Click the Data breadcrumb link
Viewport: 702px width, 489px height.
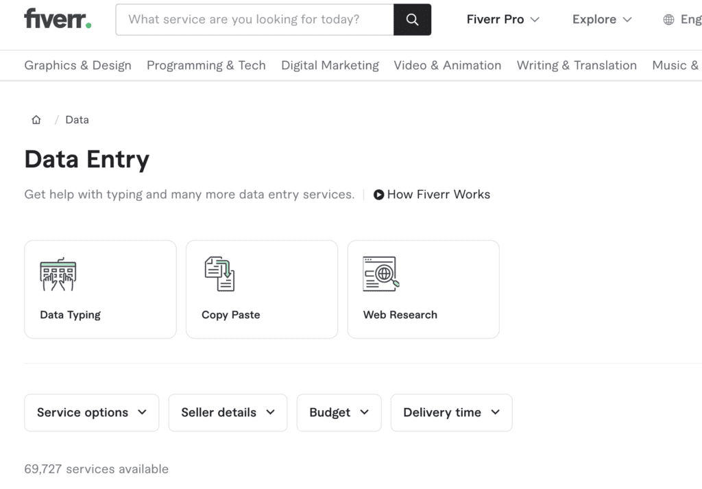tap(77, 119)
